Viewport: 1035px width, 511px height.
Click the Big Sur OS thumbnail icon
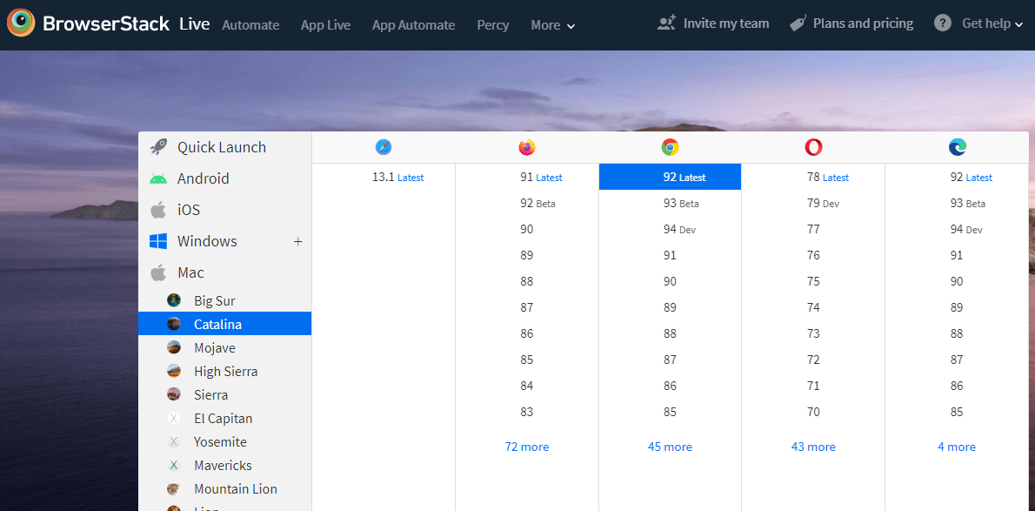174,300
